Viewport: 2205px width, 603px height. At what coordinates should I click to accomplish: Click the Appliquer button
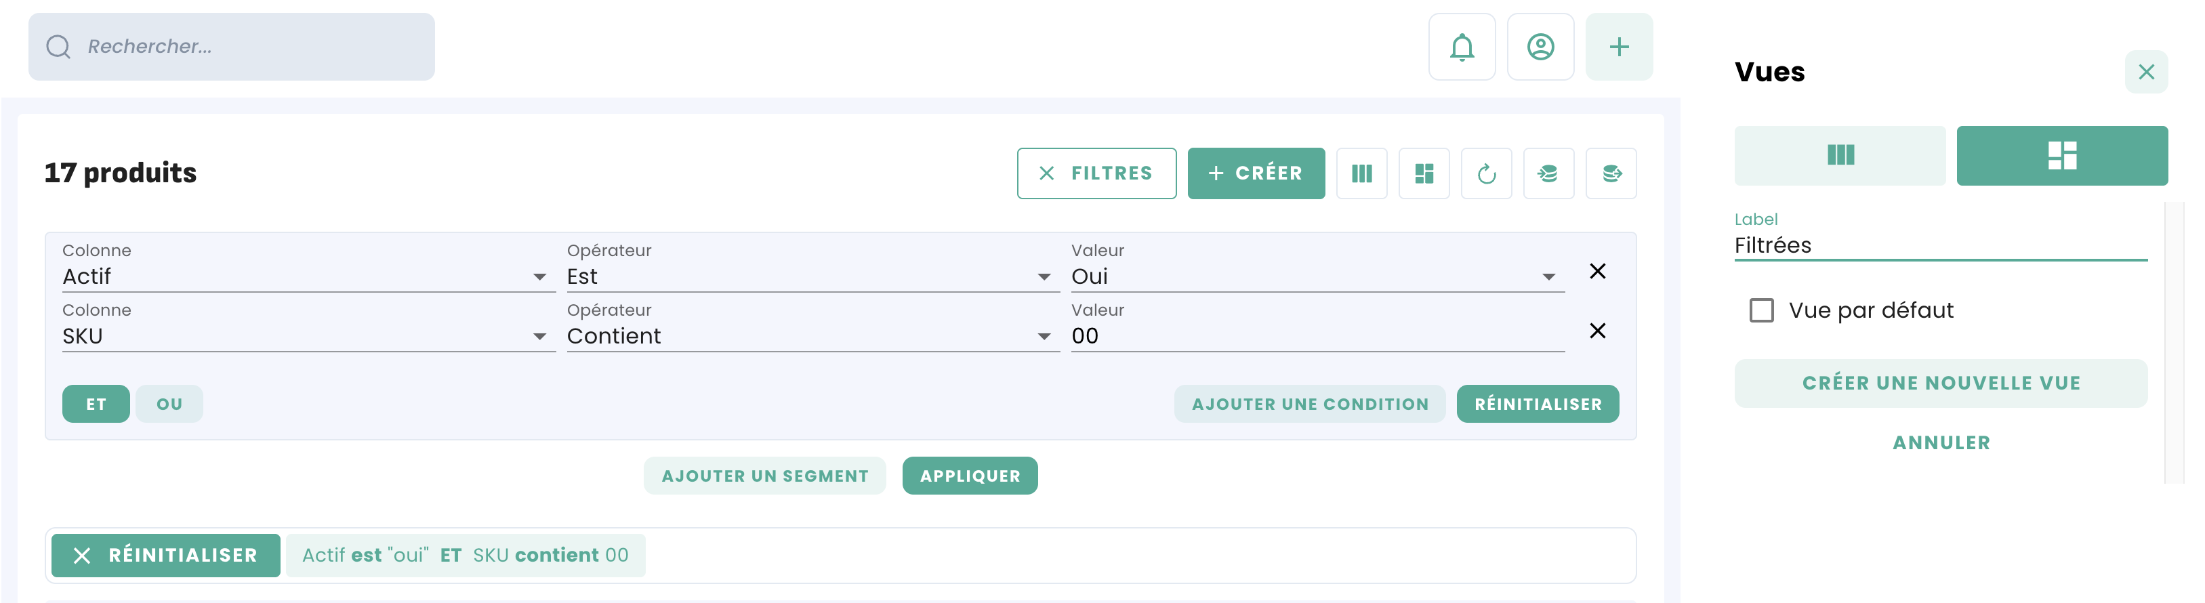[969, 476]
